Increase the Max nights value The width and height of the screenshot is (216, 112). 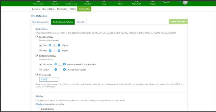click(59, 51)
